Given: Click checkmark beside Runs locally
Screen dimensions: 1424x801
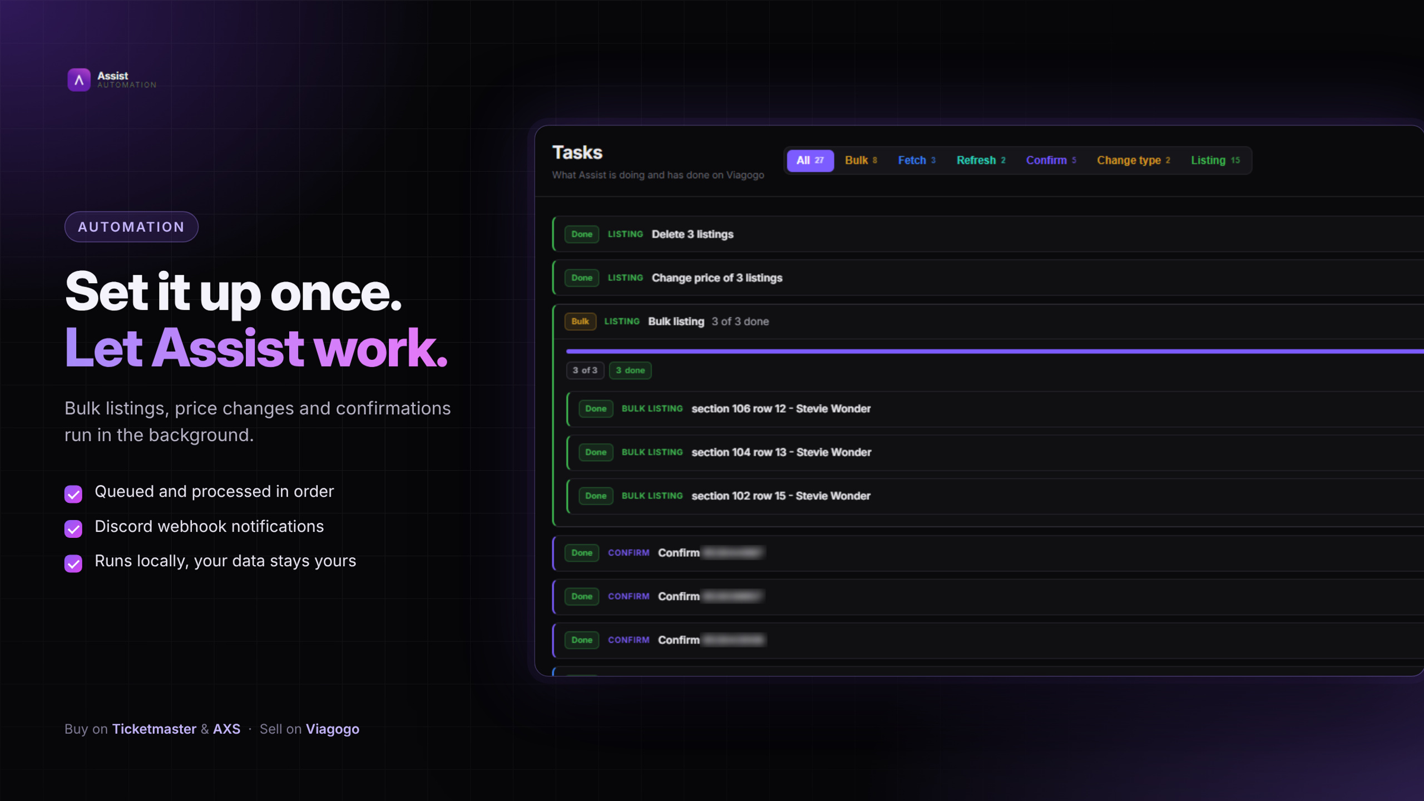Looking at the screenshot, I should [73, 563].
